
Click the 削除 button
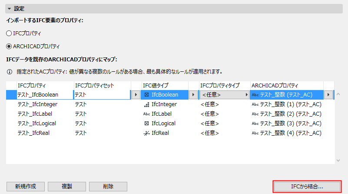coord(108,187)
